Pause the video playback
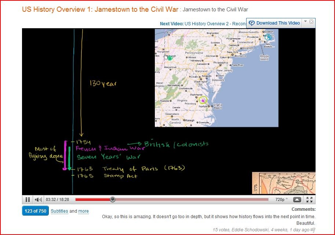The height and width of the screenshot is (235, 335). click(x=28, y=199)
